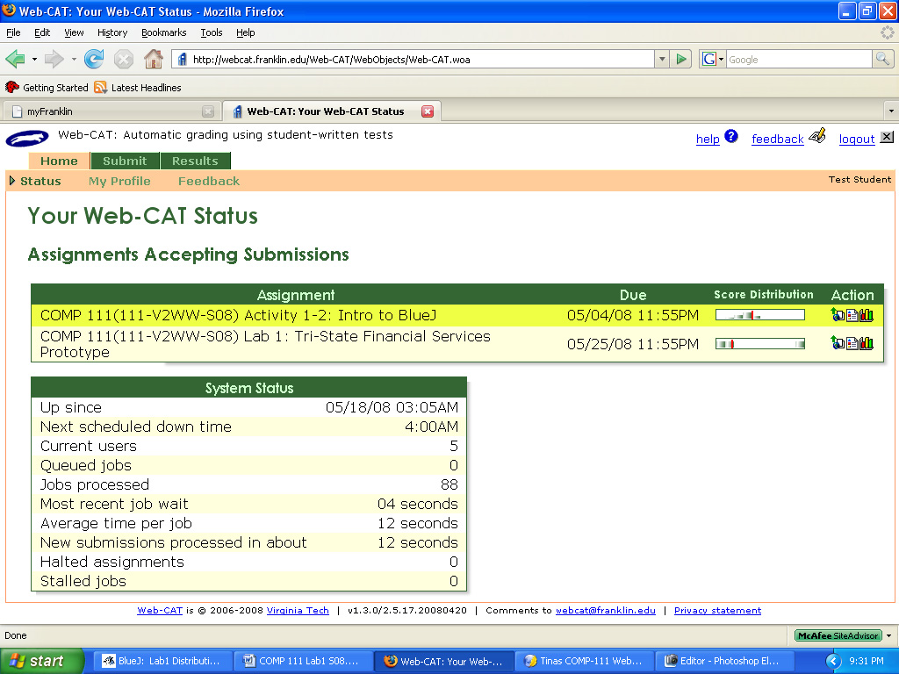This screenshot has width=899, height=674.
Task: Click the logout X icon
Action: coord(887,137)
